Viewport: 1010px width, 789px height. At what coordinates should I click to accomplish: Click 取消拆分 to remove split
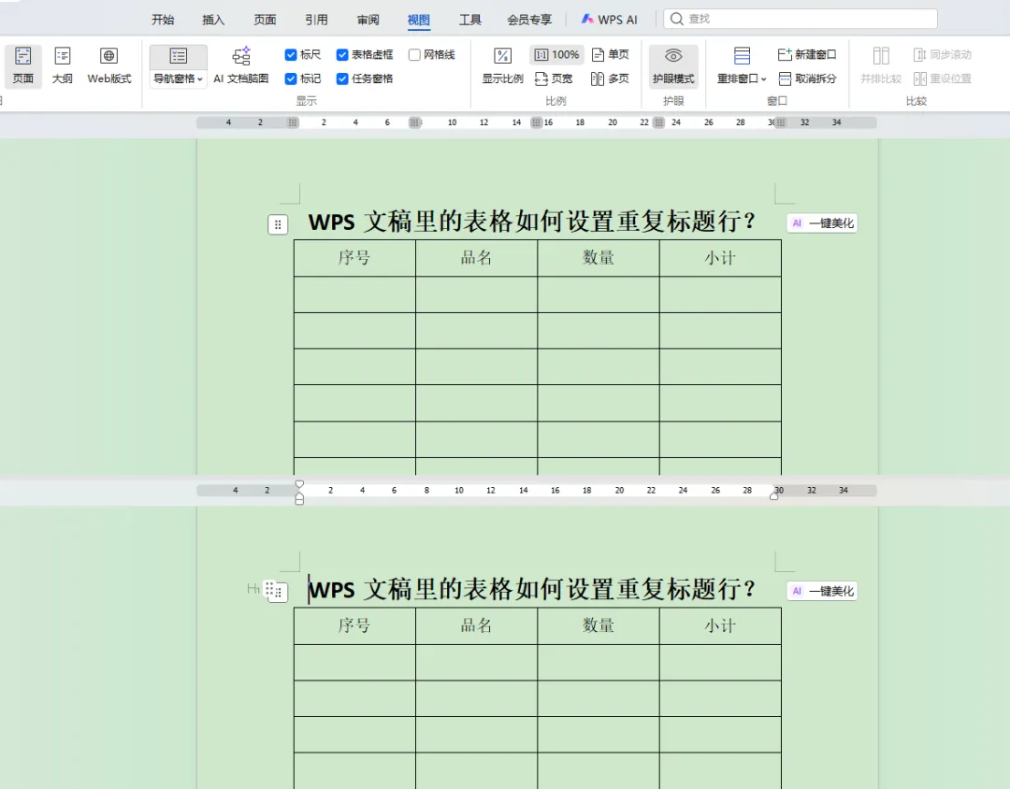(x=807, y=79)
